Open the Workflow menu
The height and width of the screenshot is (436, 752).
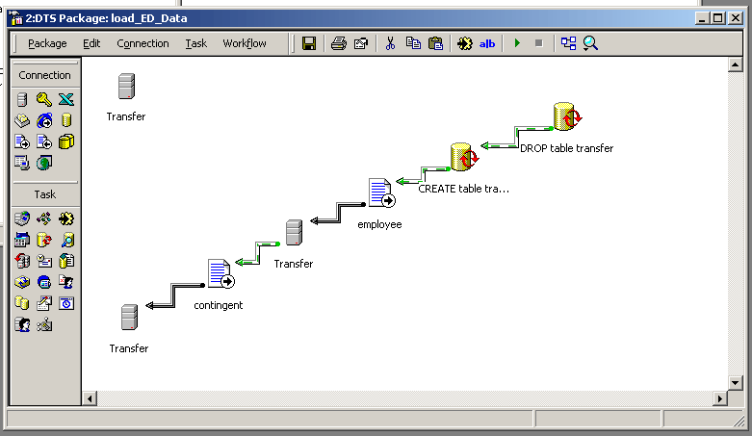click(x=245, y=43)
